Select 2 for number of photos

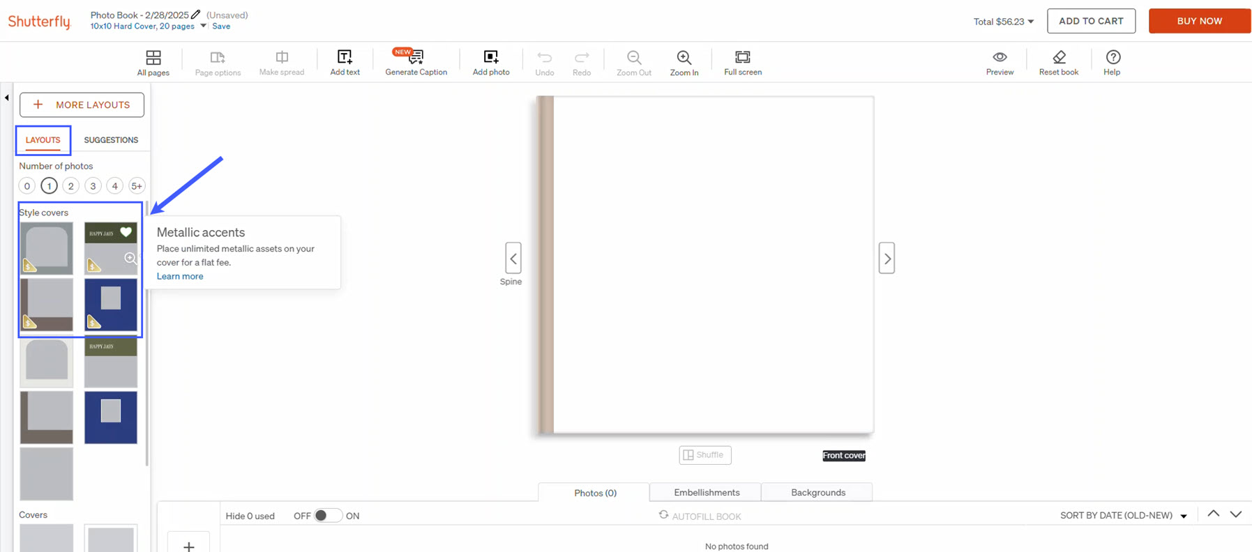pyautogui.click(x=70, y=186)
